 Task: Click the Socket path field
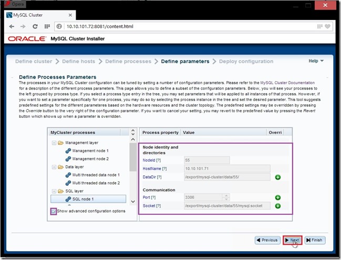point(227,206)
